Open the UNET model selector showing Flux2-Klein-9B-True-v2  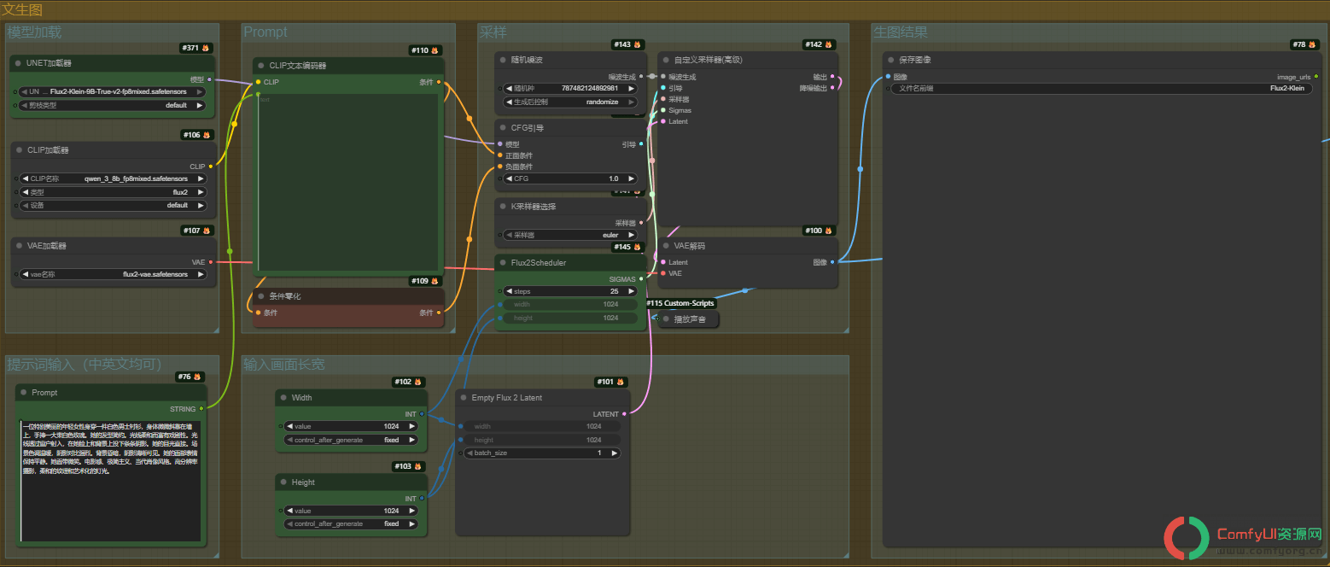[x=113, y=91]
